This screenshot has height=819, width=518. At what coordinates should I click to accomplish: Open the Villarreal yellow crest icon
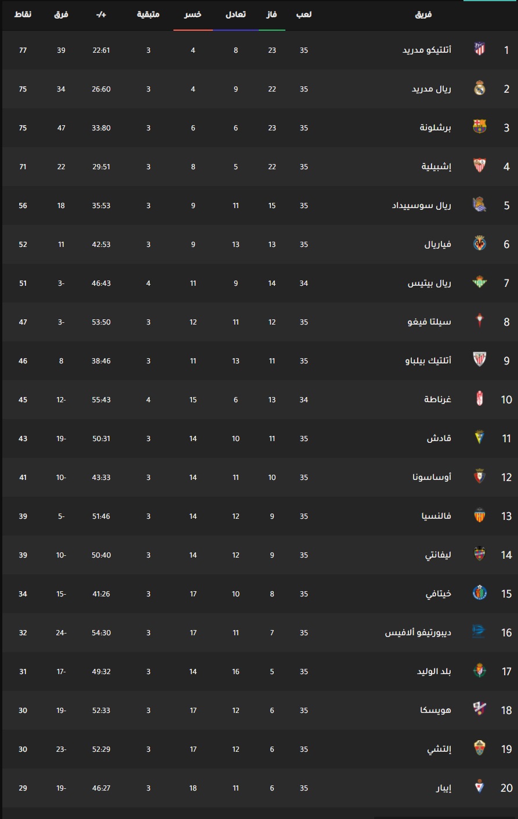coord(480,243)
